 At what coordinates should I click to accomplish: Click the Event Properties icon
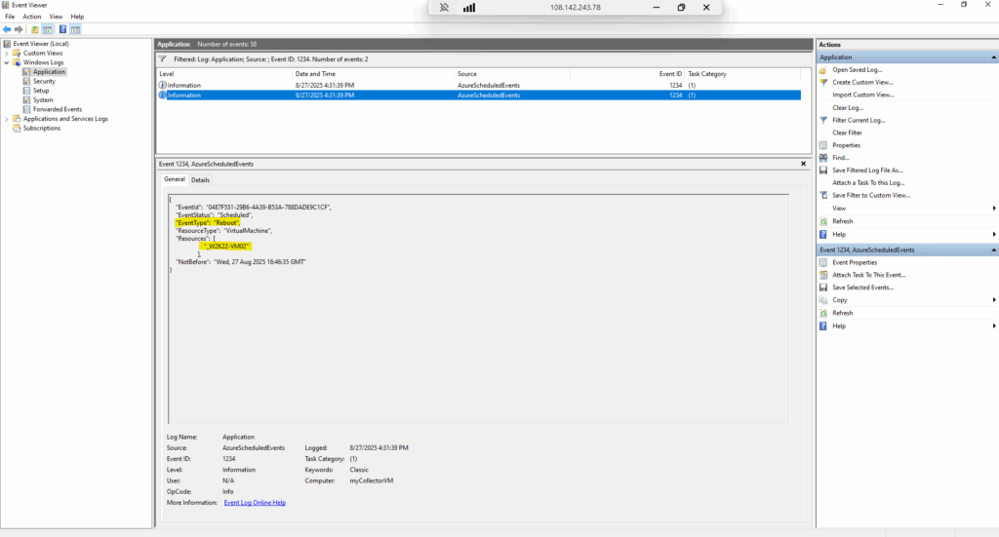(823, 263)
